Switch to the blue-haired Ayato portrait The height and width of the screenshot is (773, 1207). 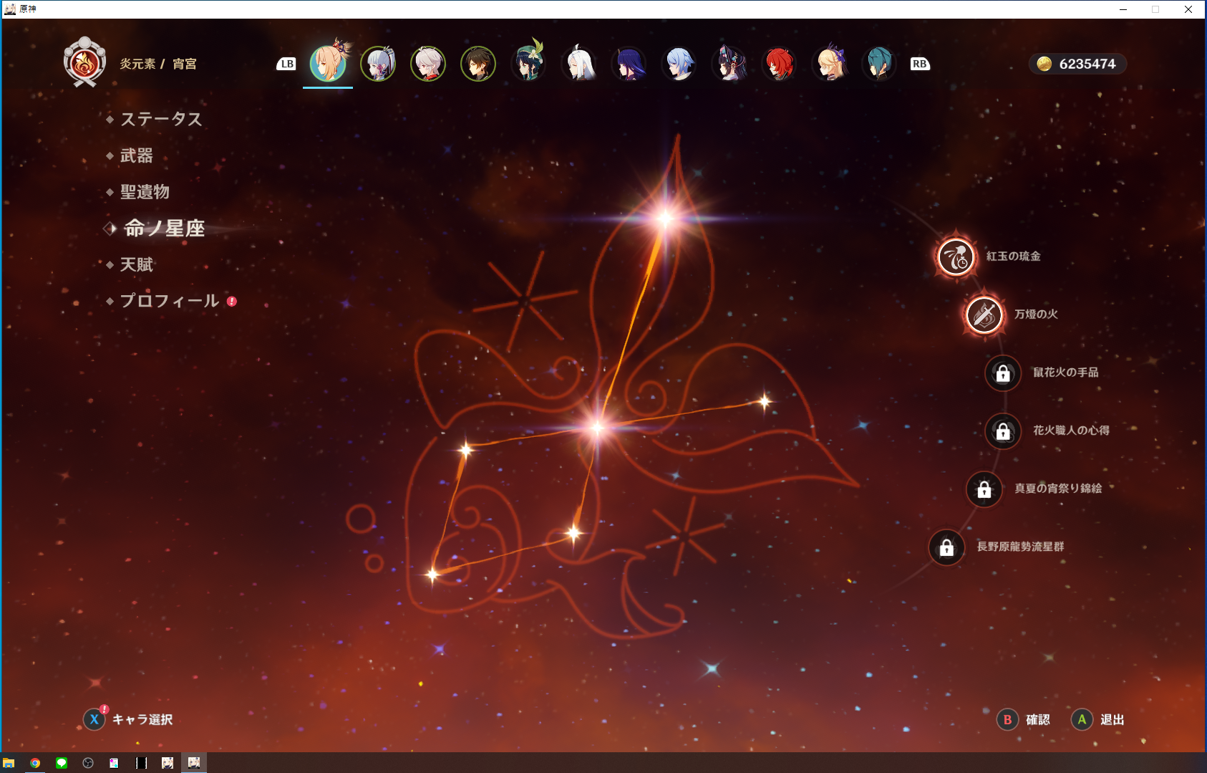pyautogui.click(x=679, y=64)
